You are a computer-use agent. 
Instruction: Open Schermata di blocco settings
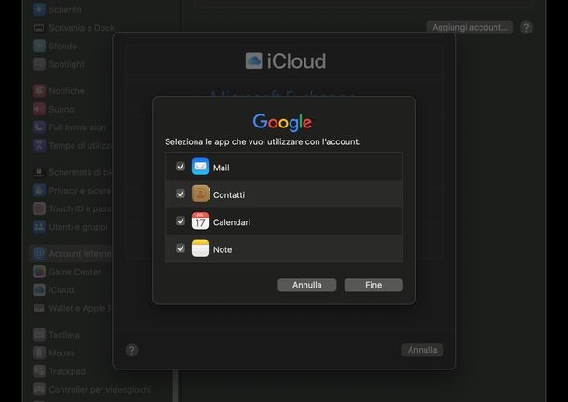click(72, 172)
